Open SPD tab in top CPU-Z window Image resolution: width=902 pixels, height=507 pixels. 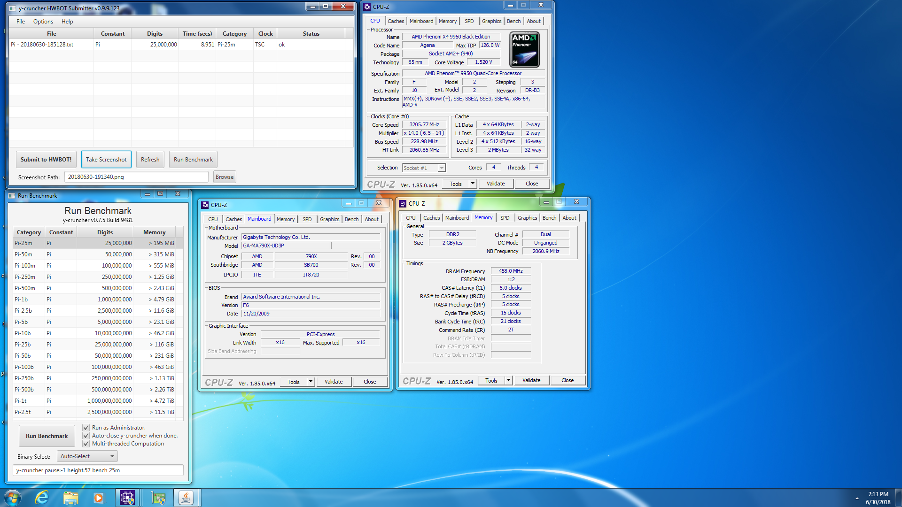click(x=469, y=21)
